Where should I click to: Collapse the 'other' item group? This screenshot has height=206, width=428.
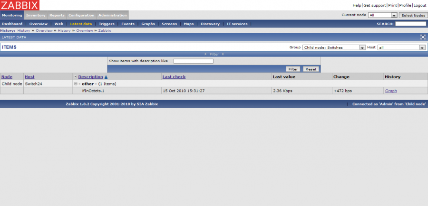point(76,84)
